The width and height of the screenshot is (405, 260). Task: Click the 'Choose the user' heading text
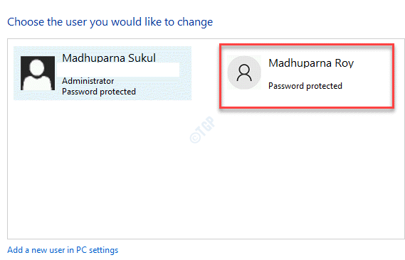(x=110, y=22)
